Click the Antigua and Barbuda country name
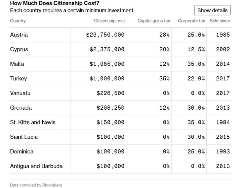This screenshot has width=248, height=188. (x=36, y=166)
